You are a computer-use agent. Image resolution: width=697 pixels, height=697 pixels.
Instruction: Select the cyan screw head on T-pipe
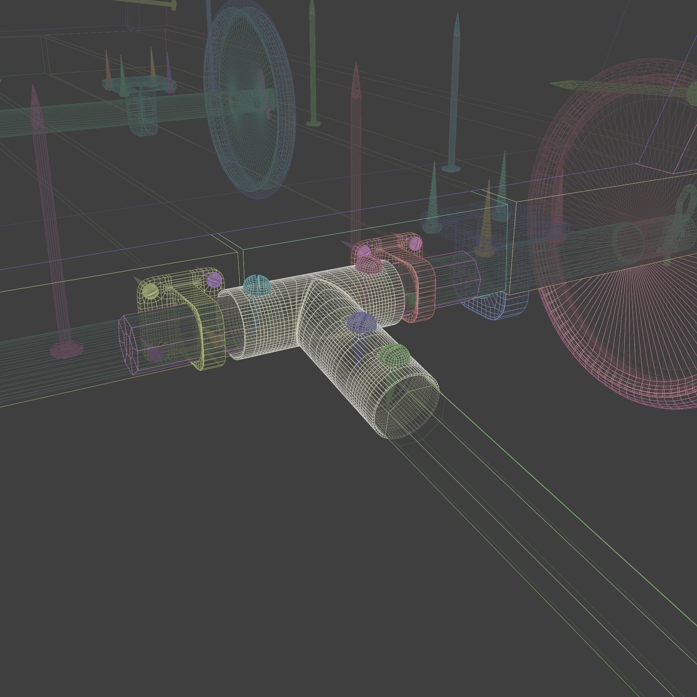pyautogui.click(x=256, y=285)
